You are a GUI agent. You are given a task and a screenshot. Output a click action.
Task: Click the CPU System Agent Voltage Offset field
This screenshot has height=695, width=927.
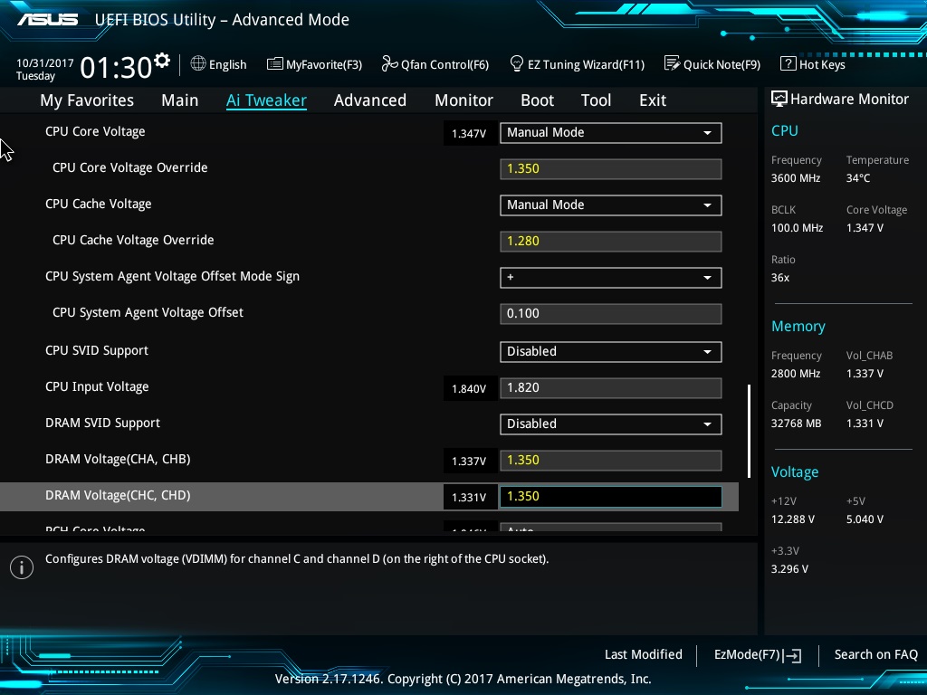click(x=611, y=314)
